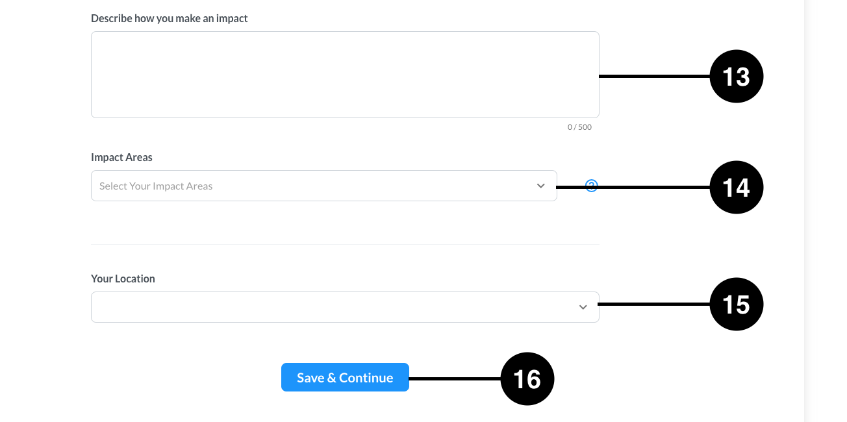Viewport: 847px width, 422px height.
Task: Click the Save & Continue button
Action: 345,377
